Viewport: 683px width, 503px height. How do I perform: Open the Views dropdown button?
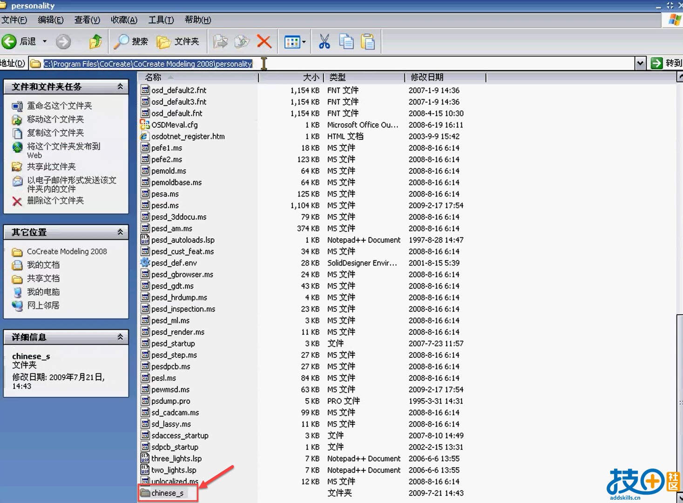coord(295,42)
